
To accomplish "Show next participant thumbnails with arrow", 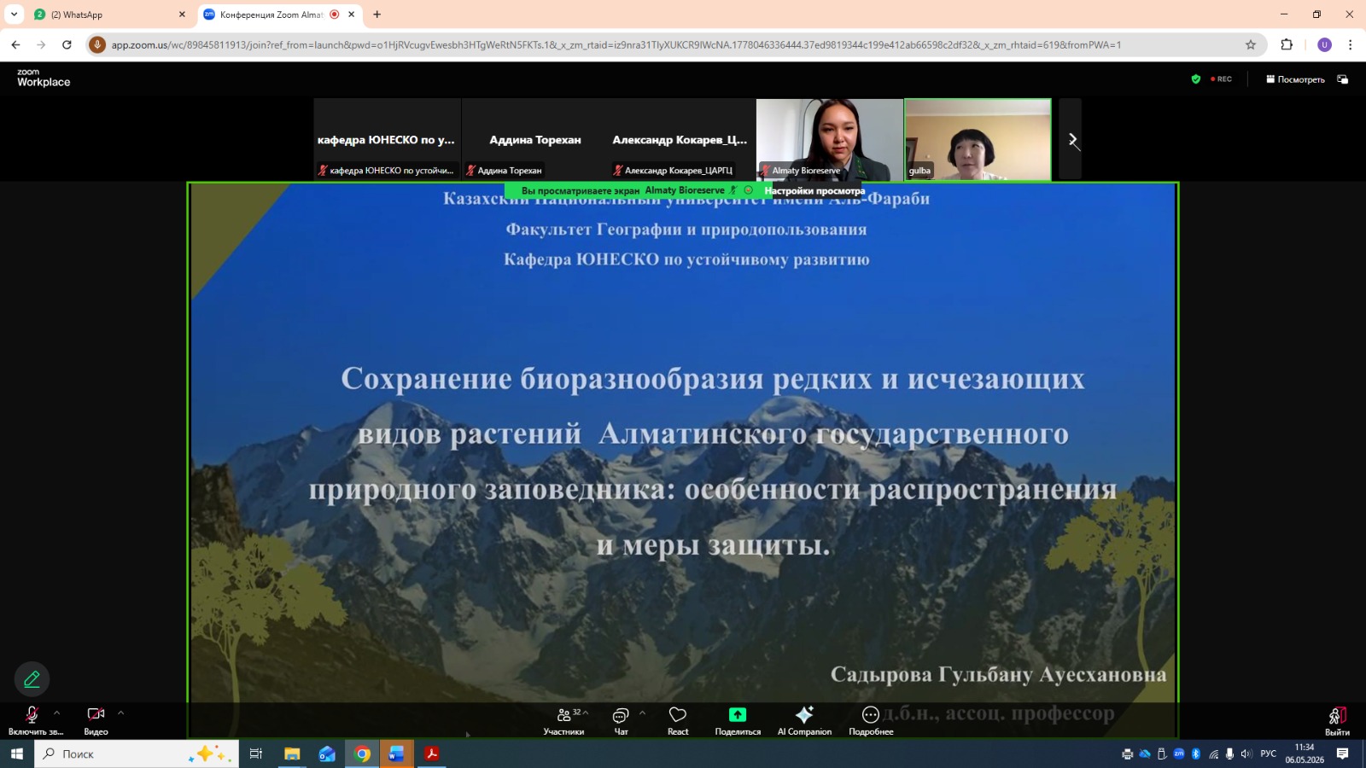I will pyautogui.click(x=1071, y=139).
